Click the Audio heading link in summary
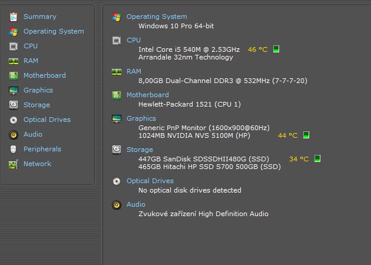Image resolution: width=371 pixels, height=265 pixels. click(136, 204)
